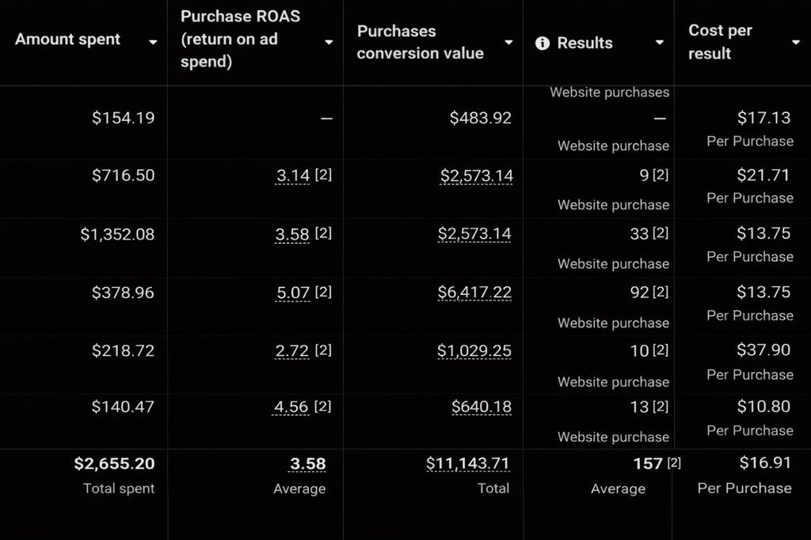Open the Cost per result dropdown arrow
The height and width of the screenshot is (540, 811).
[796, 43]
